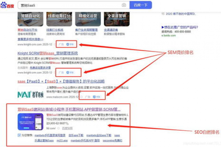Click 广告 label below Knight SCRM result
Screen dimensions: 221x147
coord(61,72)
